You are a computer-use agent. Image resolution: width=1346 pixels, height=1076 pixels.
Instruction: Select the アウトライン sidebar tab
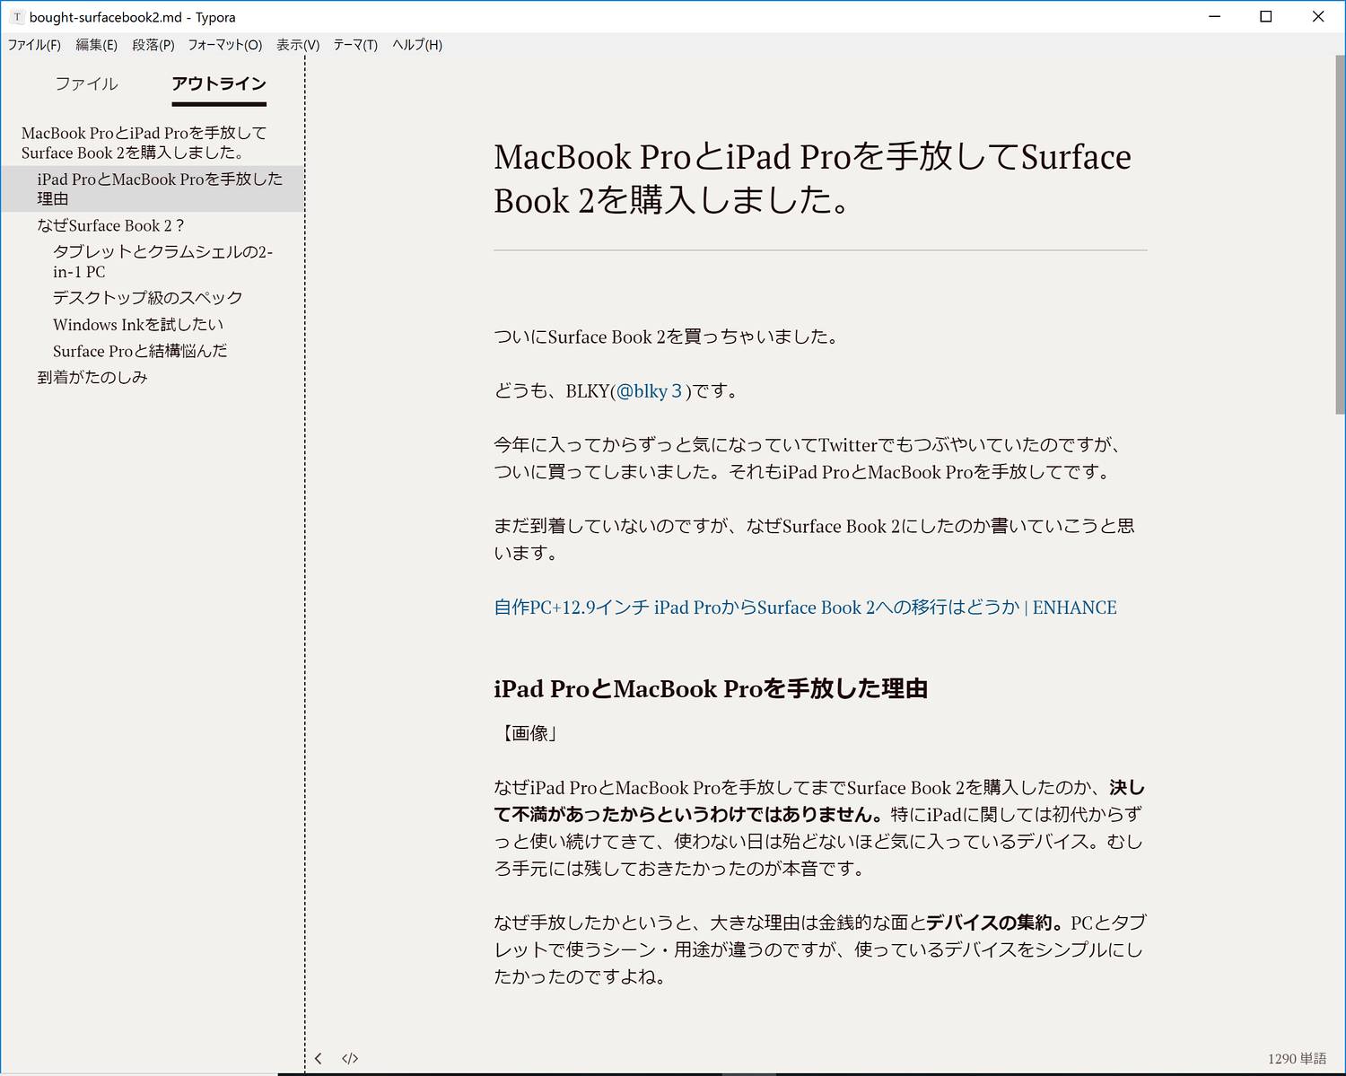pos(219,83)
